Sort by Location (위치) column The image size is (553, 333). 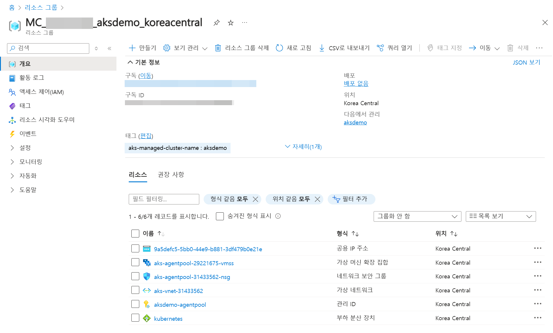click(446, 234)
